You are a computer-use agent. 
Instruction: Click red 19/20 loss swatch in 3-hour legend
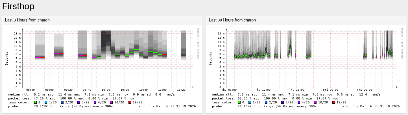(130, 102)
